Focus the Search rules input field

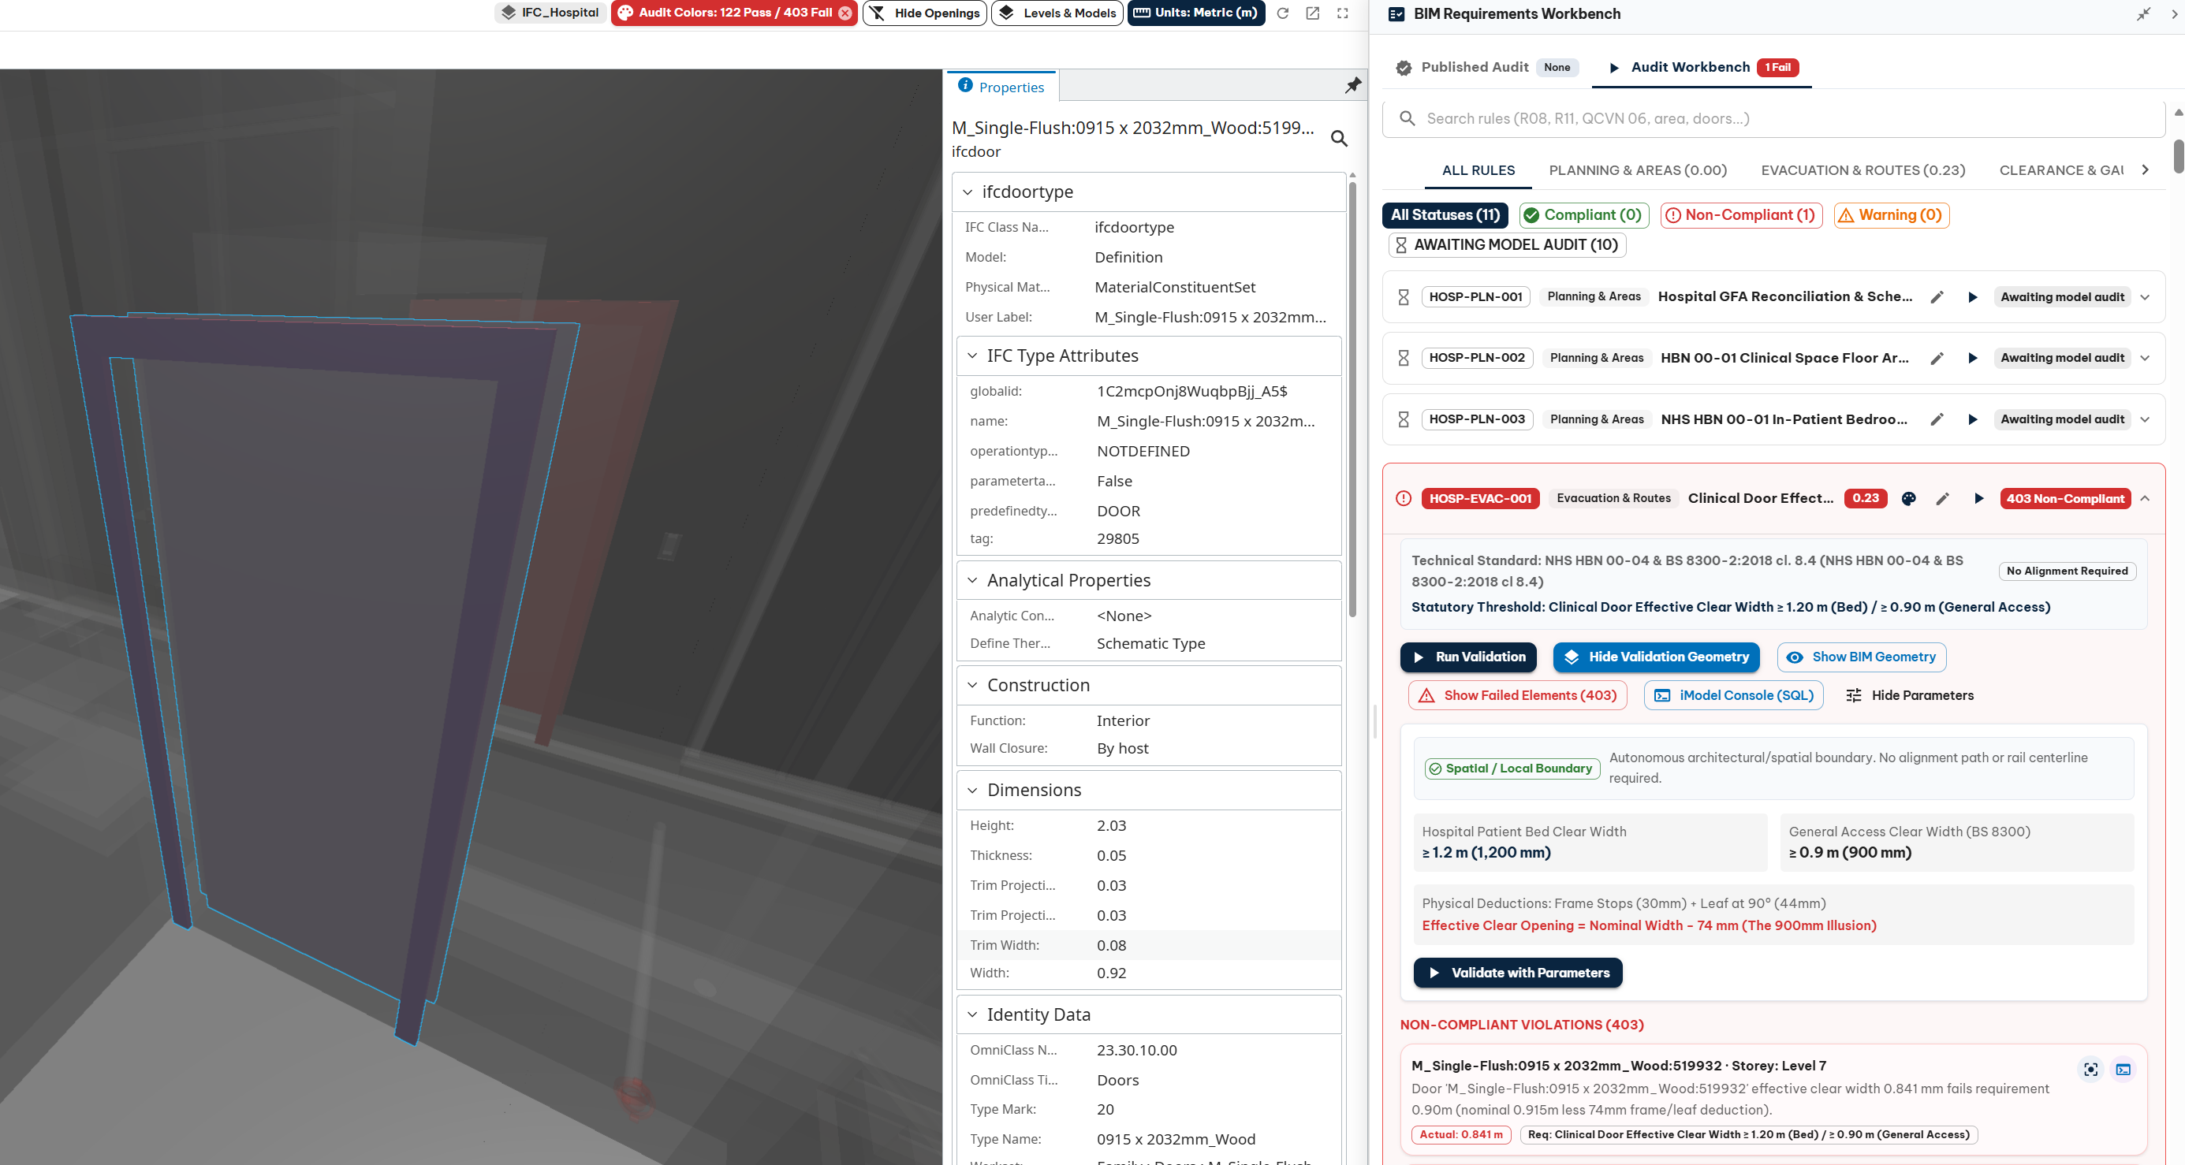click(x=1773, y=119)
